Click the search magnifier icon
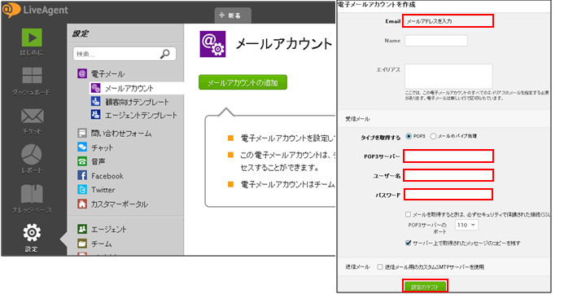 (164, 54)
